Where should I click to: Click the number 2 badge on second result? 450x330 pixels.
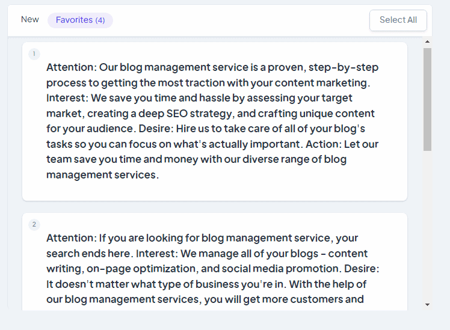(34, 224)
